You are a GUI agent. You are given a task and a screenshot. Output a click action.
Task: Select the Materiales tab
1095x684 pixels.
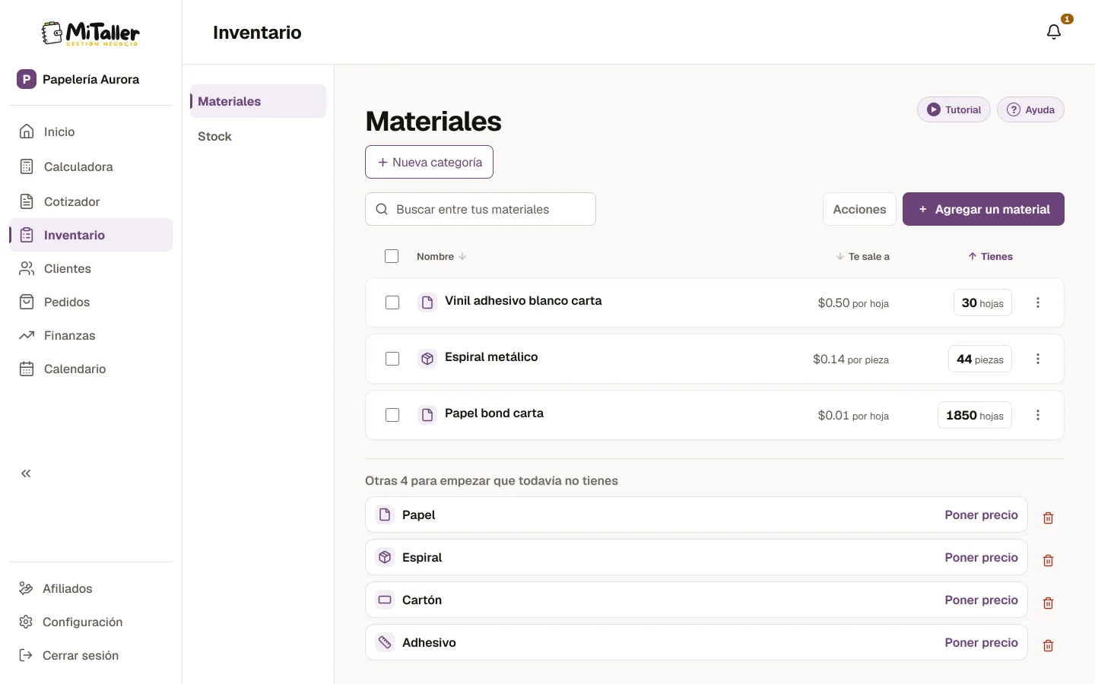tap(258, 101)
